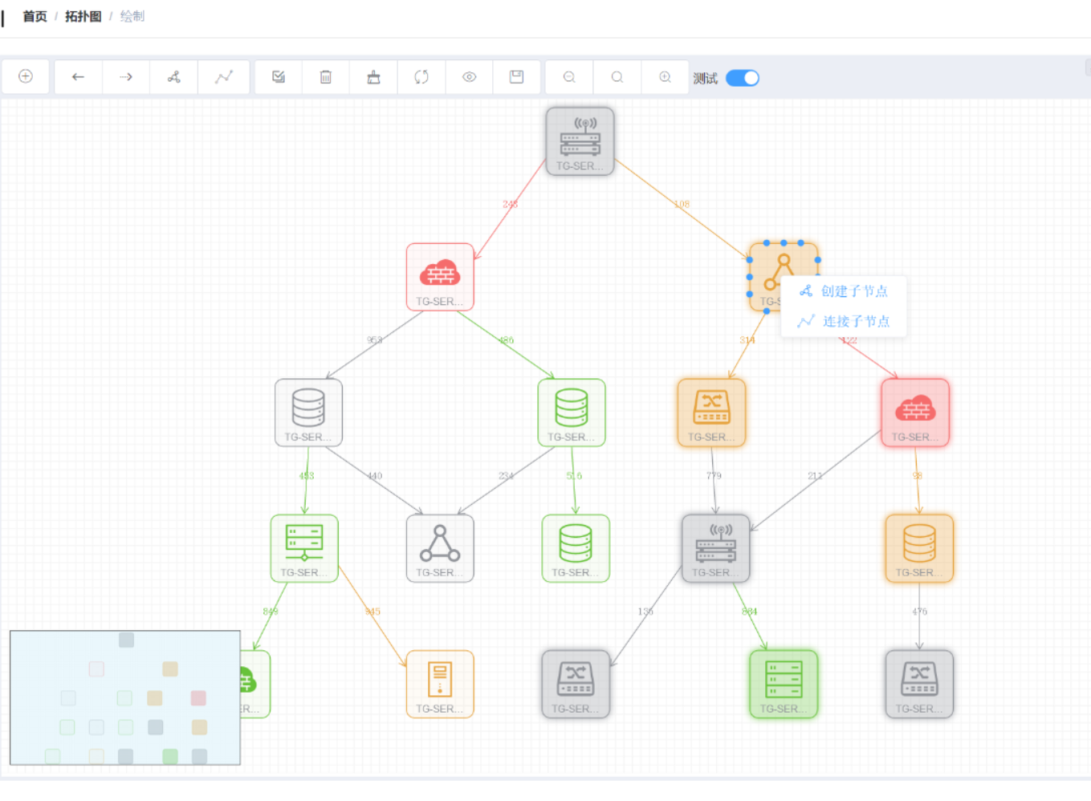Select gray switch node at end of edge 135
1091x801 pixels.
pyautogui.click(x=576, y=684)
